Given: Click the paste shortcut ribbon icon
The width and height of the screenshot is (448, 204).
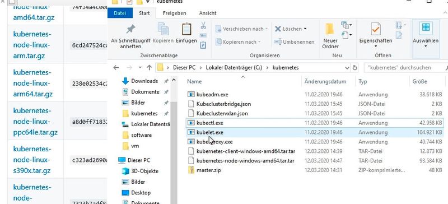Looking at the screenshot, I should 203,45.
